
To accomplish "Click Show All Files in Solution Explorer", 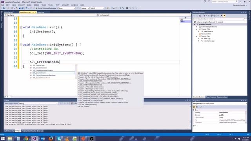I will pos(215,16).
